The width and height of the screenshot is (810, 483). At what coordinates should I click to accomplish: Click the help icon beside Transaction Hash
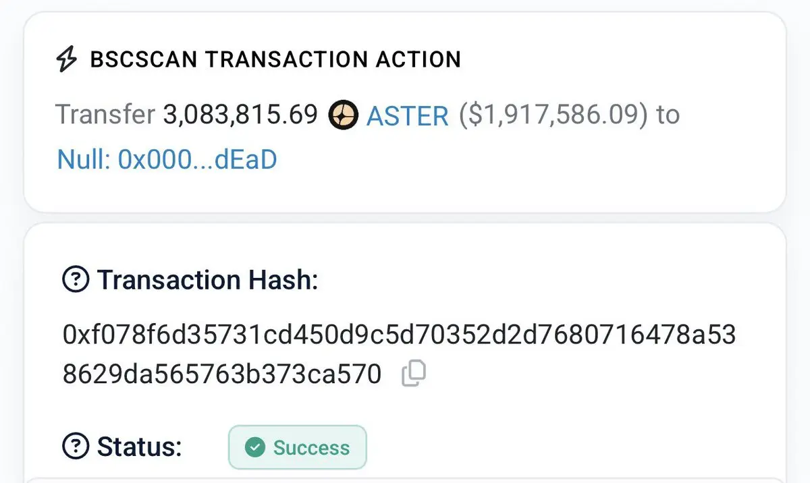75,279
